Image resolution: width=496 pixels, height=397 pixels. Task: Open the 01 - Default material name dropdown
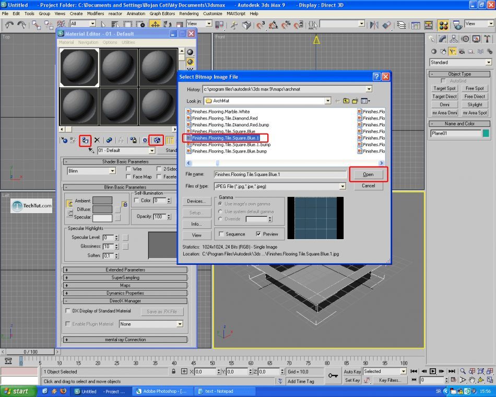pos(152,150)
